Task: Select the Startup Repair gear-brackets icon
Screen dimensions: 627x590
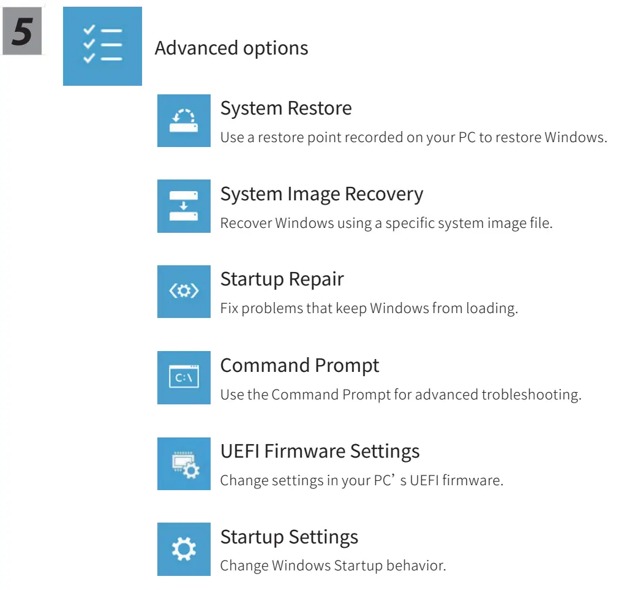Action: [184, 292]
